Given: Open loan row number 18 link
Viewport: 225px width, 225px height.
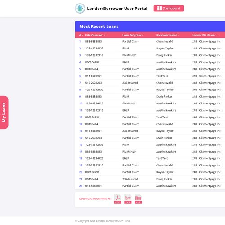Looking at the screenshot, I should tap(81, 158).
